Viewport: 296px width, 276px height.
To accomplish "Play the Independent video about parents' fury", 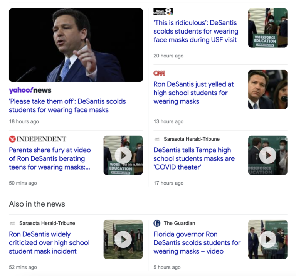I will coord(123,155).
